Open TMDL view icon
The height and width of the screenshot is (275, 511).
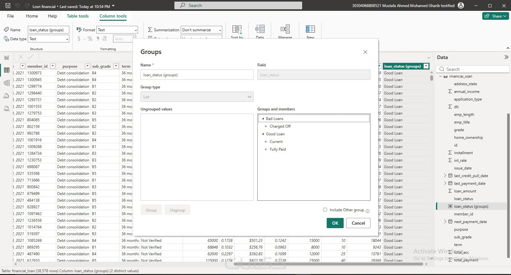(x=7, y=108)
